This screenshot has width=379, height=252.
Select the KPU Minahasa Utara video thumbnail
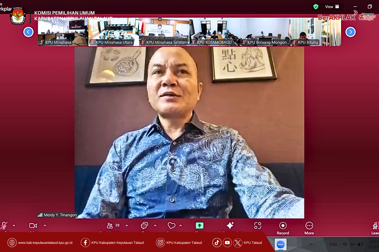[113, 32]
